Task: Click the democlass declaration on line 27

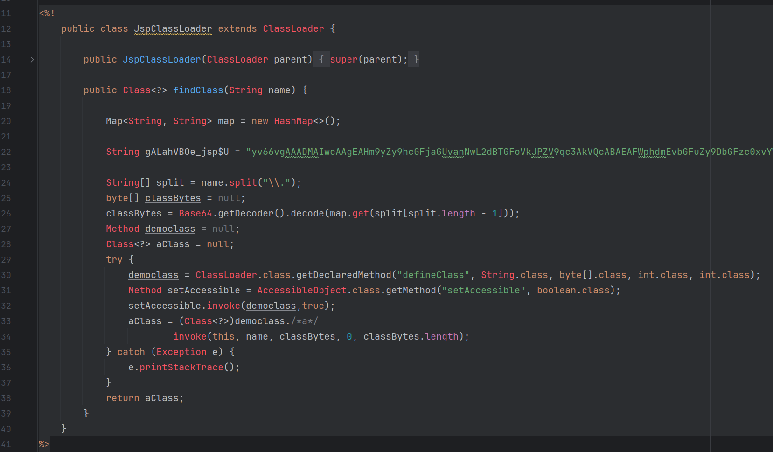Action: coord(170,229)
